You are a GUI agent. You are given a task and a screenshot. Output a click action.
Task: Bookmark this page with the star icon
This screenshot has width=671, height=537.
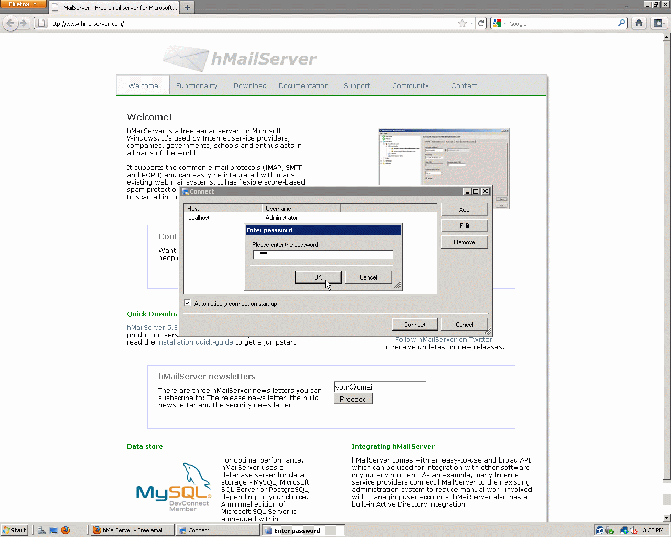click(462, 23)
